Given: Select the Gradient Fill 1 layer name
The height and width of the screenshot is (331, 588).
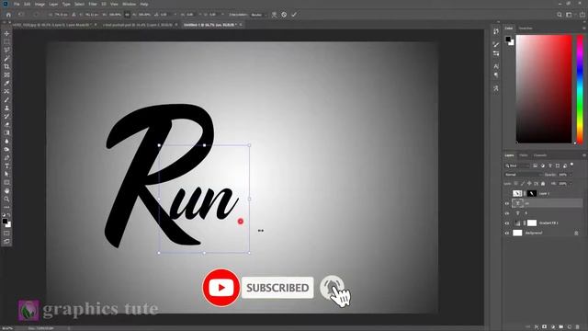Looking at the screenshot, I should 548,223.
